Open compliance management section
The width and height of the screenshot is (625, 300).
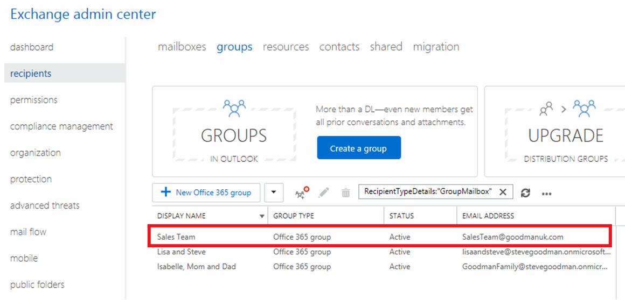tap(61, 126)
